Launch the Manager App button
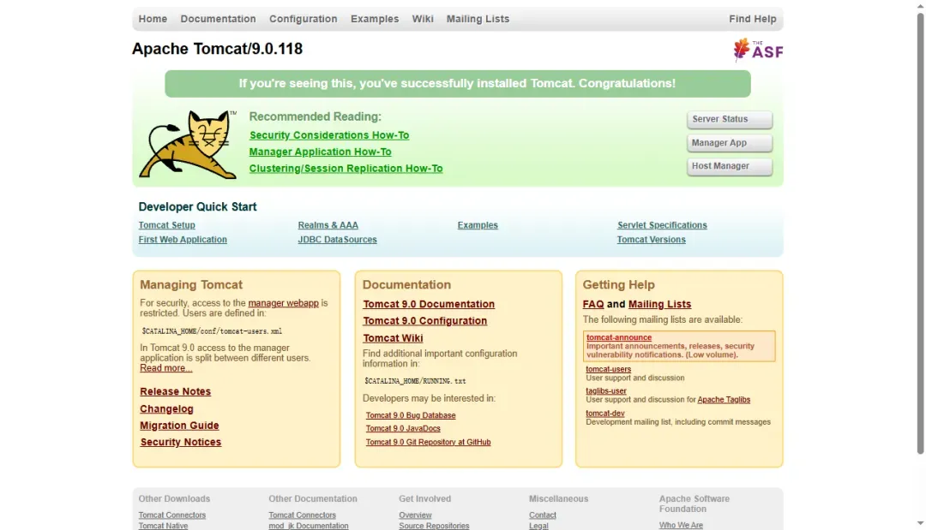Viewport: 926px width, 530px height. (x=730, y=143)
